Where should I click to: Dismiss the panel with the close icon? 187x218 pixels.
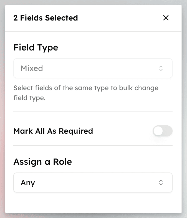[x=166, y=18]
